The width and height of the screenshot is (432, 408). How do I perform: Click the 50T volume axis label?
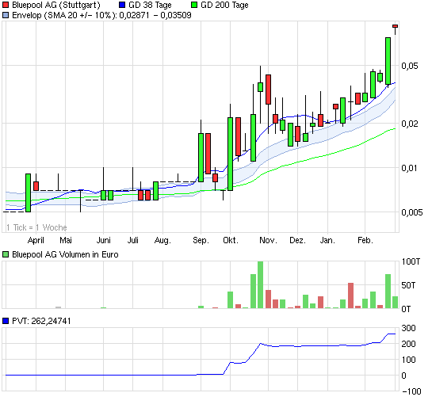408,285
